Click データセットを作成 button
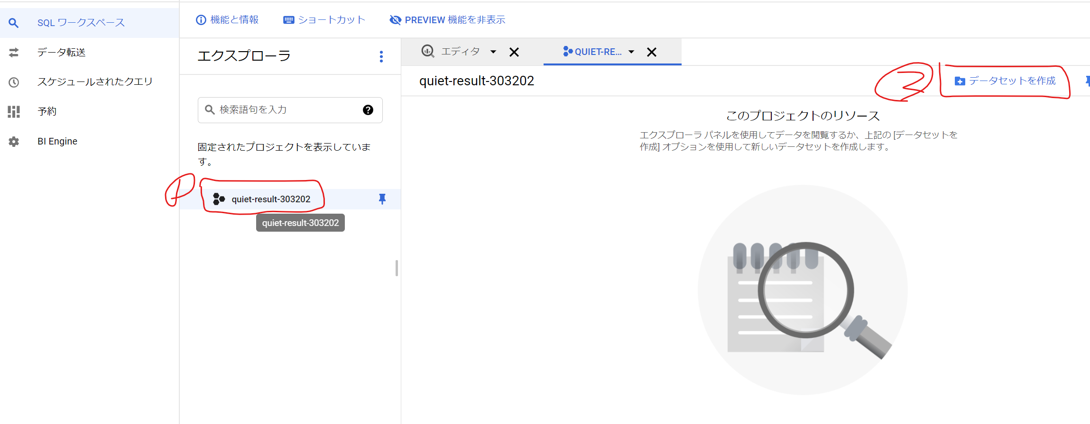This screenshot has height=424, width=1090. click(x=1005, y=81)
